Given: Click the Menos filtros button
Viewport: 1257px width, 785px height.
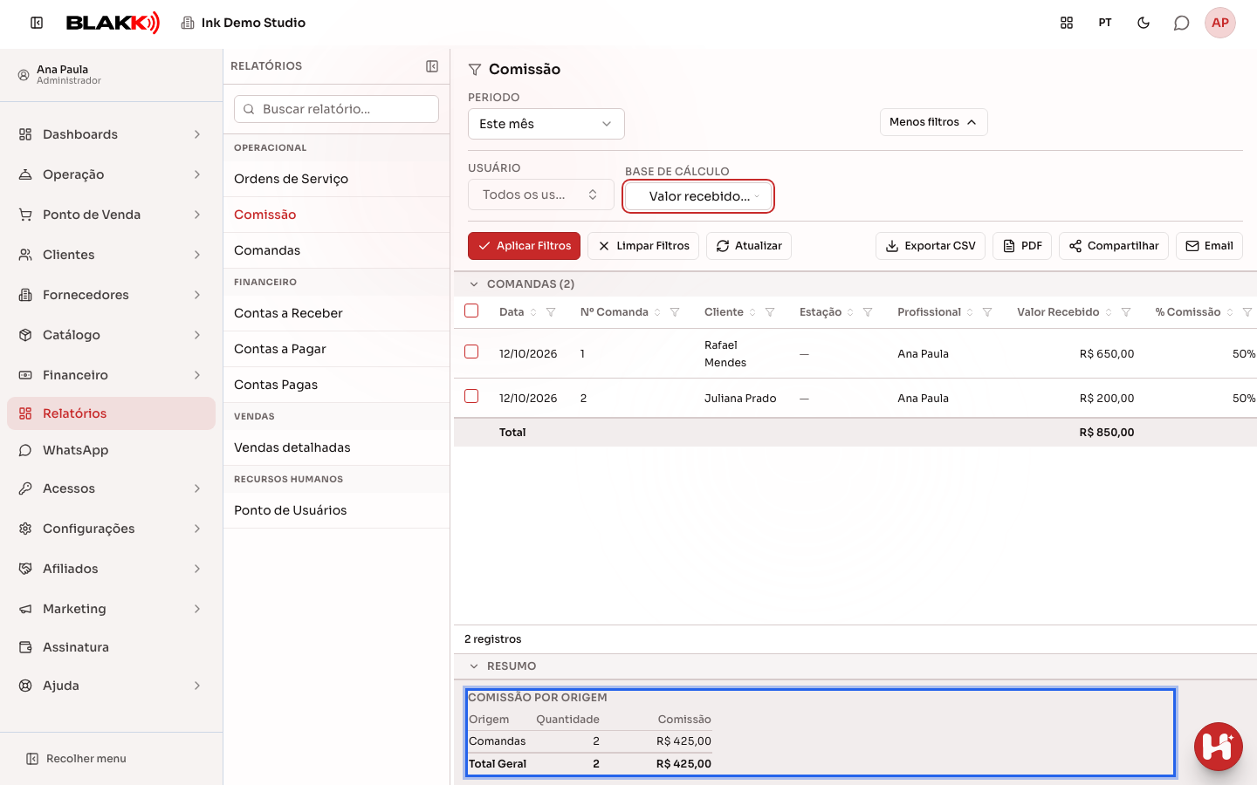Looking at the screenshot, I should click(x=934, y=122).
